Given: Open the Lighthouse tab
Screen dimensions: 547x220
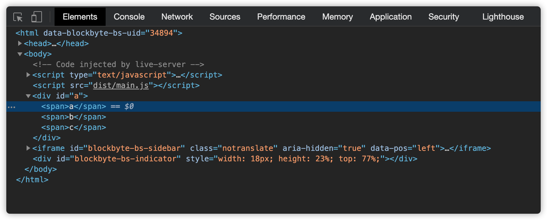Looking at the screenshot, I should tap(503, 17).
